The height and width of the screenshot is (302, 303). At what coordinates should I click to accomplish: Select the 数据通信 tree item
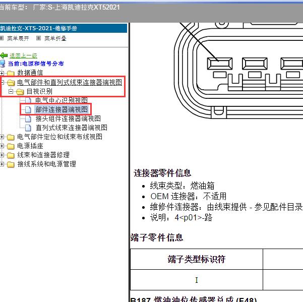(30, 73)
